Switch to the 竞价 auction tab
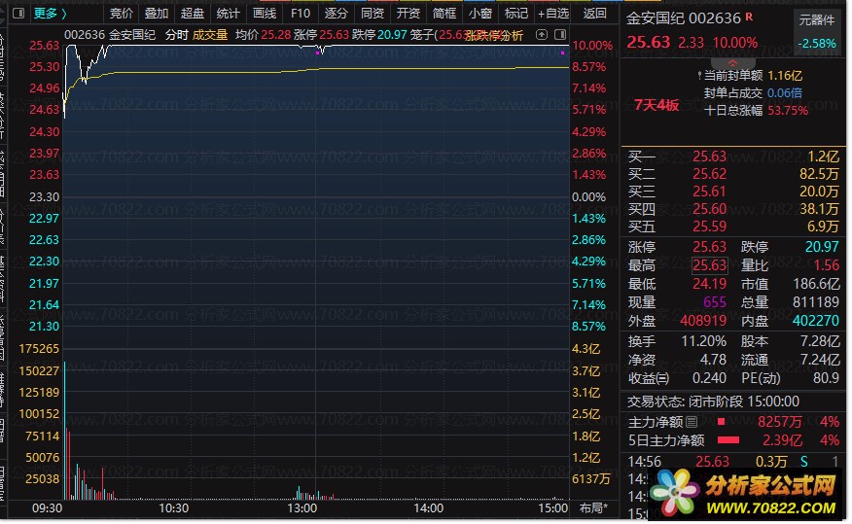 pos(122,13)
